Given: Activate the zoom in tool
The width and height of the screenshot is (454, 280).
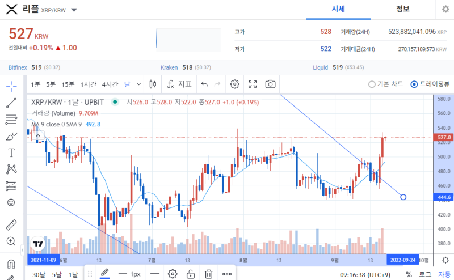Looking at the screenshot, I should tap(11, 241).
